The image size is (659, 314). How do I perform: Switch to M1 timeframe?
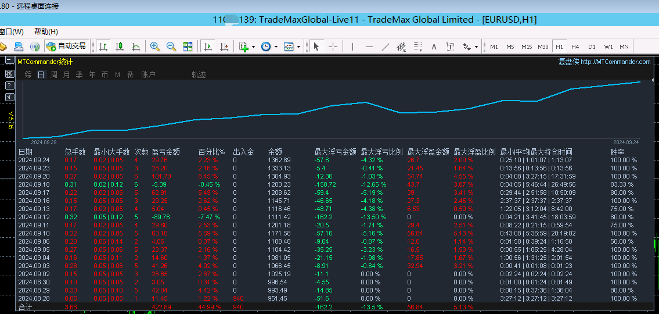click(x=494, y=47)
